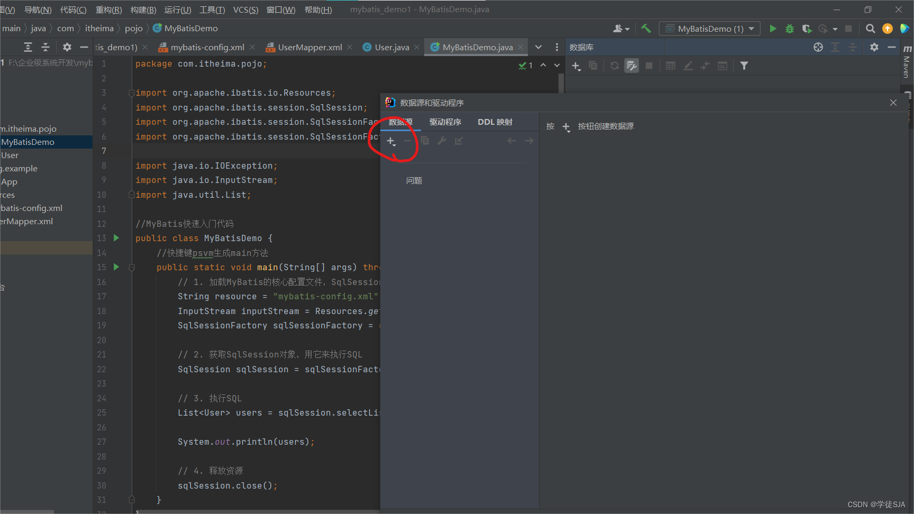Click the run gutter arrow next to the main method
Viewport: 914px width, 514px height.
[x=116, y=267]
